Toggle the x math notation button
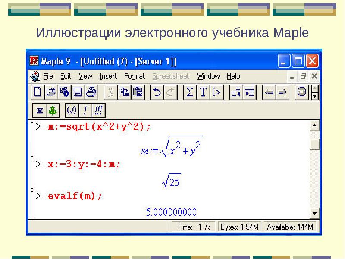345x259 pixels. (39, 111)
